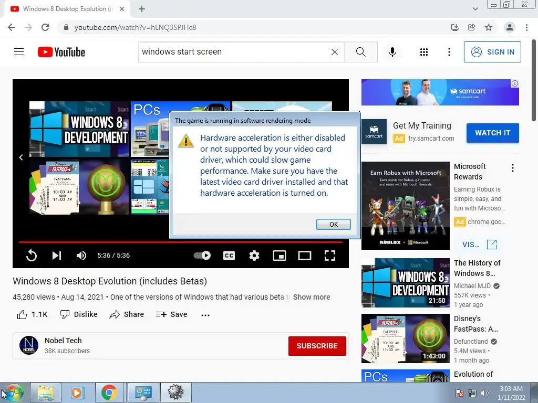Mute the video volume

coord(81,256)
